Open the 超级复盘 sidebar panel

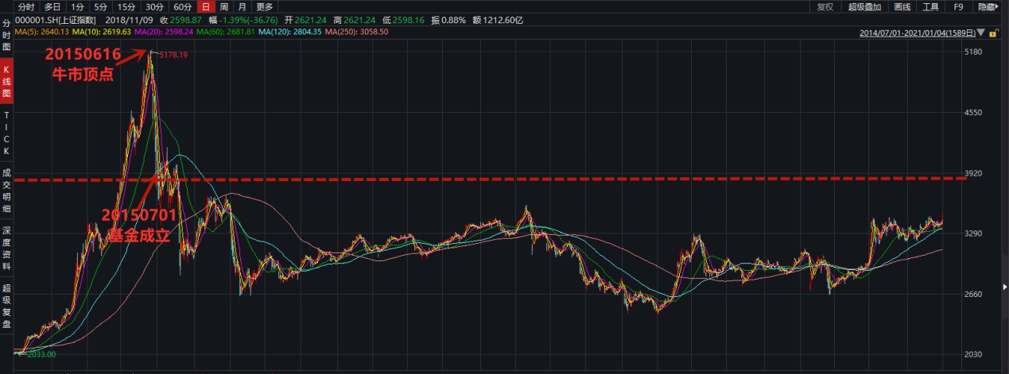pos(6,306)
